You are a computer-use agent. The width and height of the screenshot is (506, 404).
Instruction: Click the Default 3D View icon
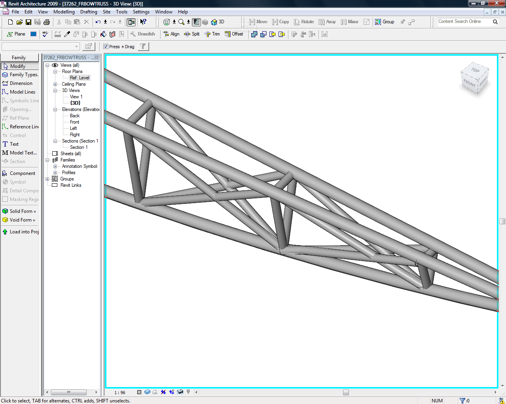215,22
